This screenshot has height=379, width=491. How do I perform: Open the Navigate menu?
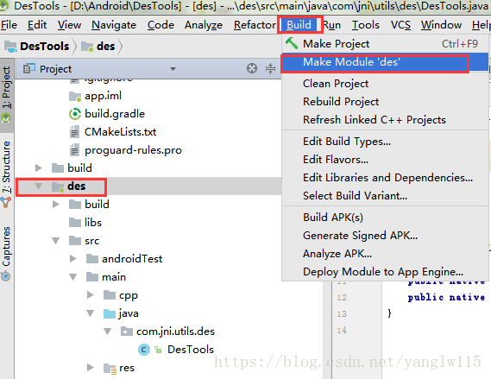(x=114, y=25)
